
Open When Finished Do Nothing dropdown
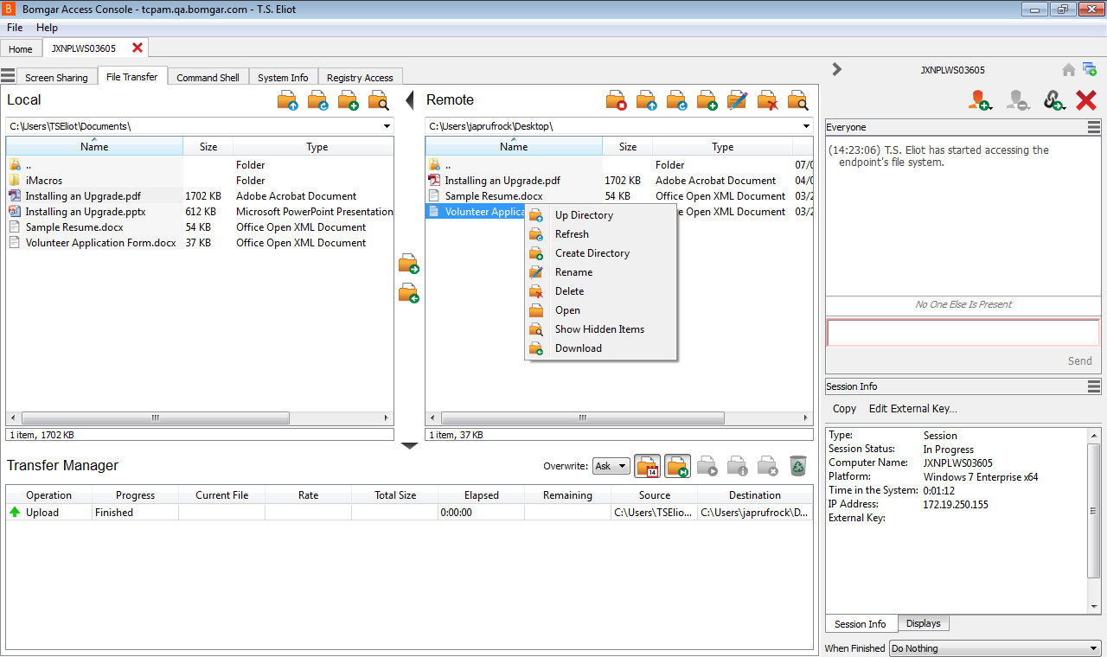995,648
